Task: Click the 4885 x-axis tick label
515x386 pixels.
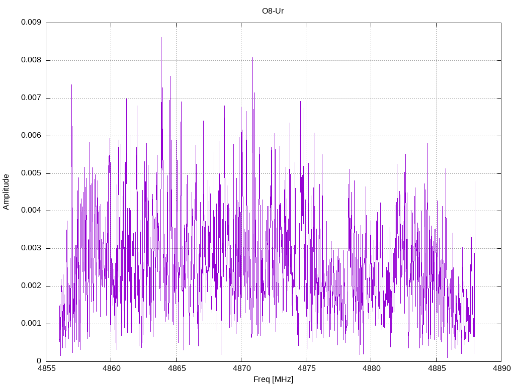Action: point(437,368)
